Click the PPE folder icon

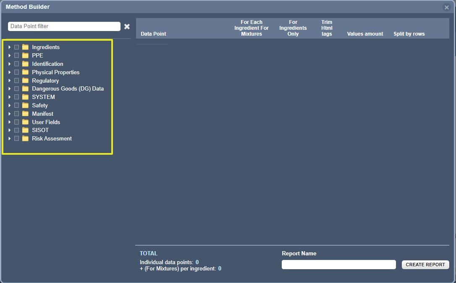[25, 55]
